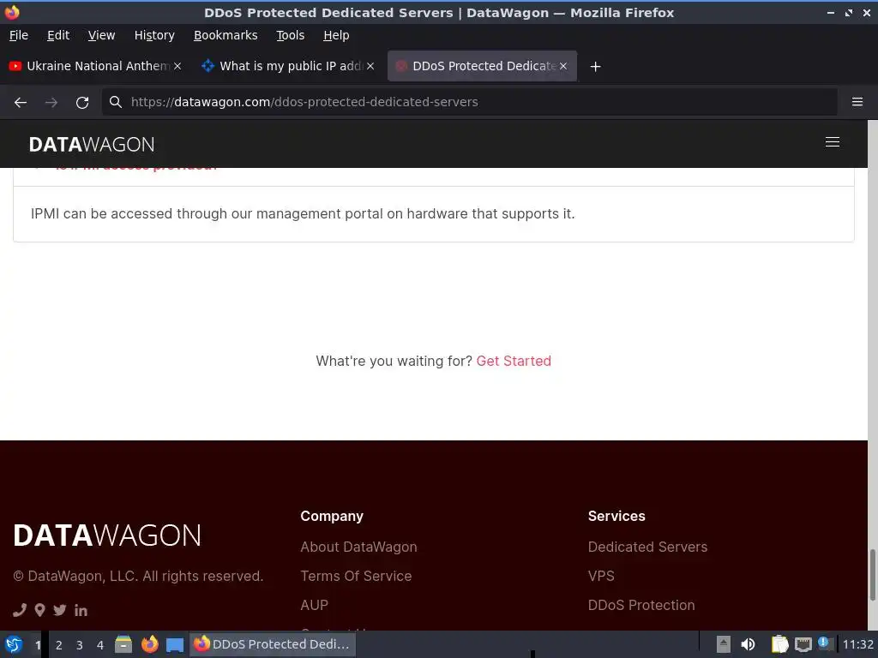Switch to virtual desktop 2
The height and width of the screenshot is (658, 878).
point(59,645)
